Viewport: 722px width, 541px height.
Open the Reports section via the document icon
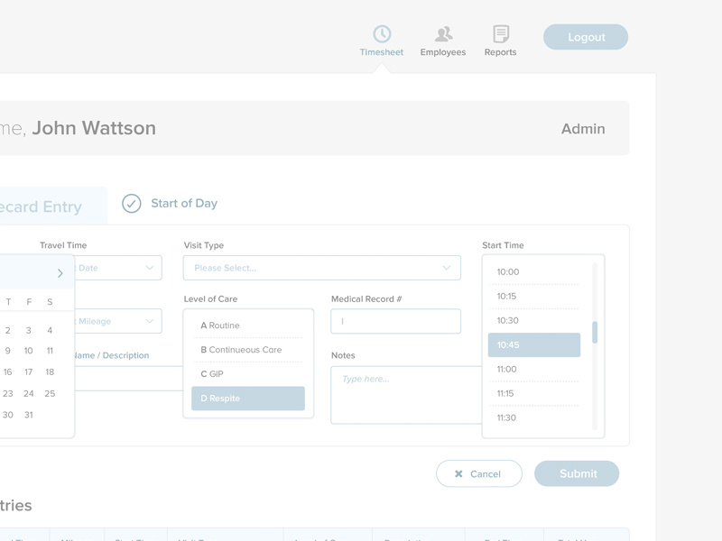[499, 32]
